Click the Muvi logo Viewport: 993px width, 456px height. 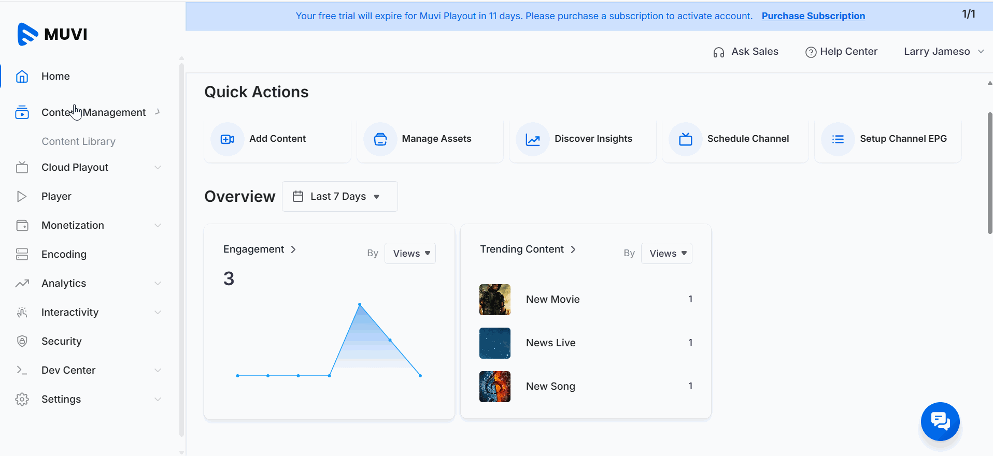(52, 34)
